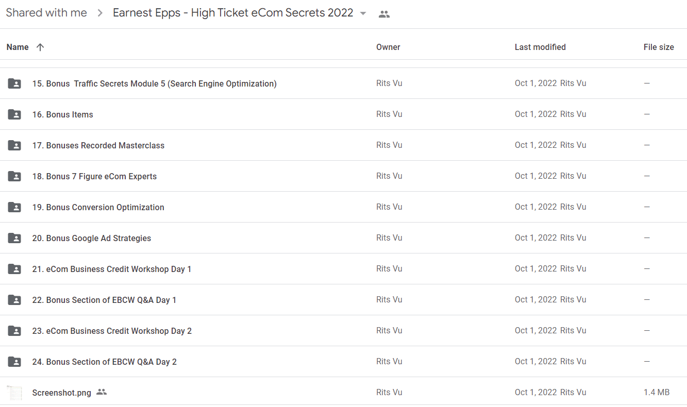
Task: Click shared icon next to Screenshot.png
Action: pos(102,392)
